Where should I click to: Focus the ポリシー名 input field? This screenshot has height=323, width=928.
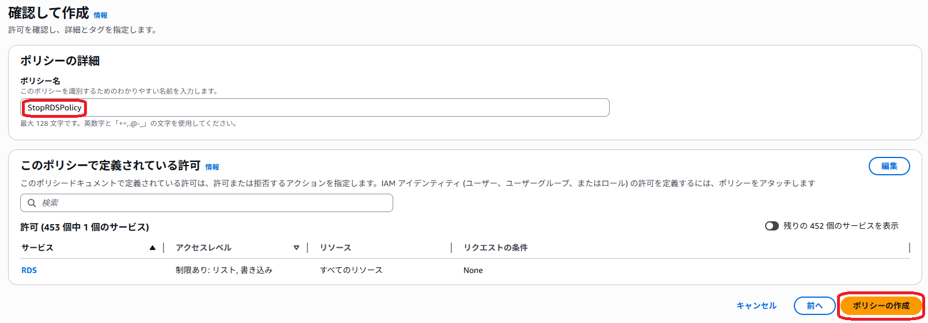pyautogui.click(x=315, y=107)
